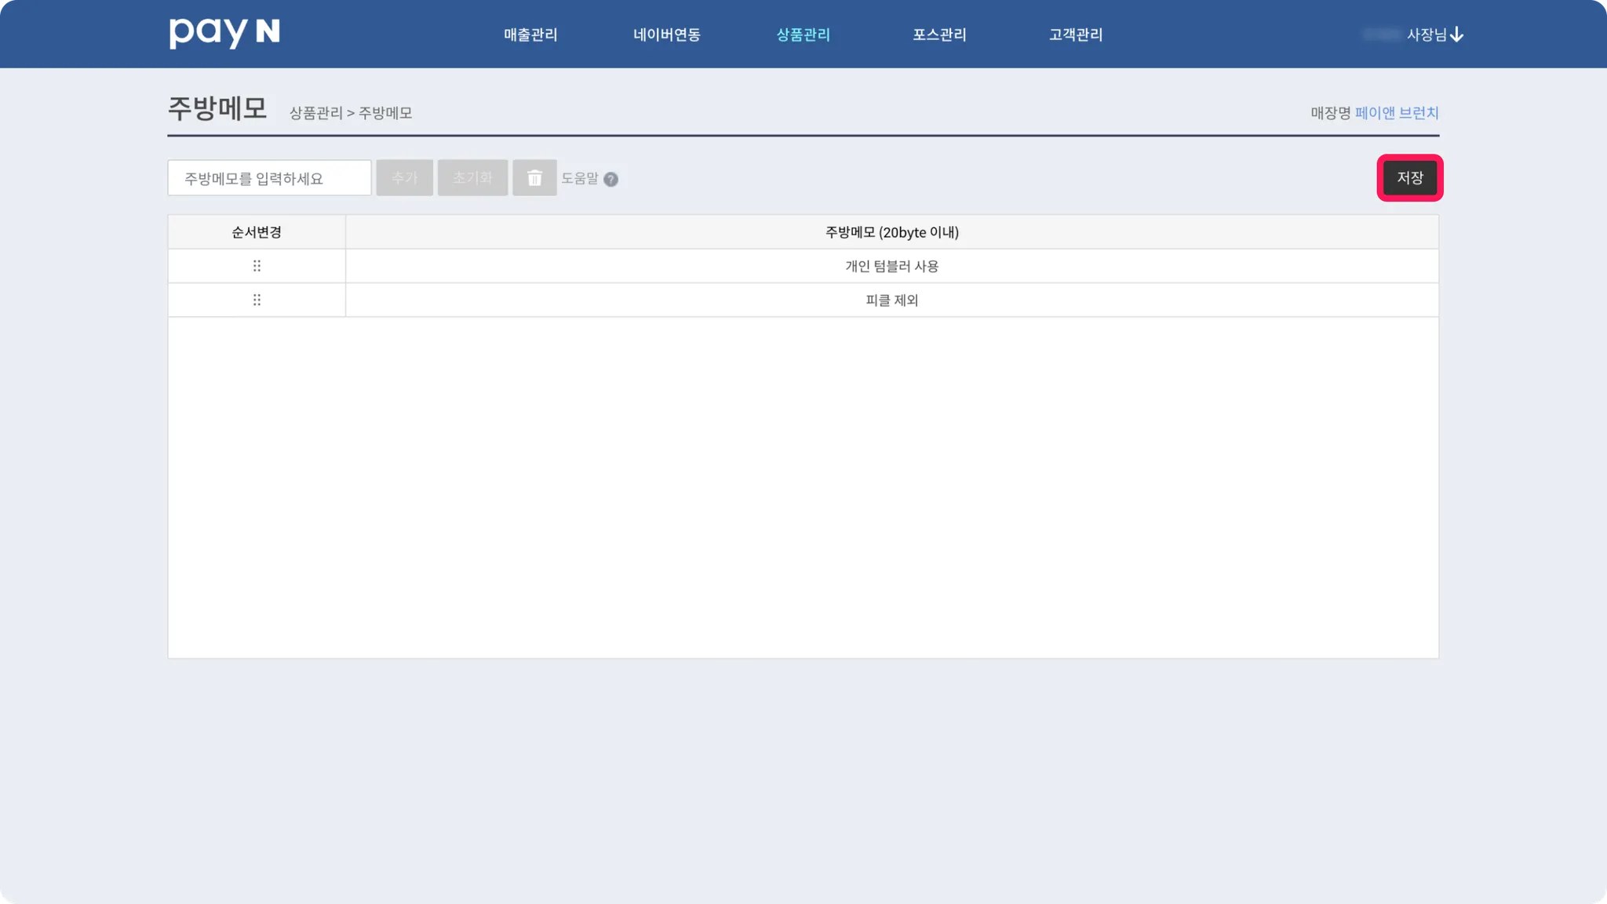This screenshot has width=1607, height=904.
Task: Click drag handle for 피클 제외 row
Action: tap(257, 300)
